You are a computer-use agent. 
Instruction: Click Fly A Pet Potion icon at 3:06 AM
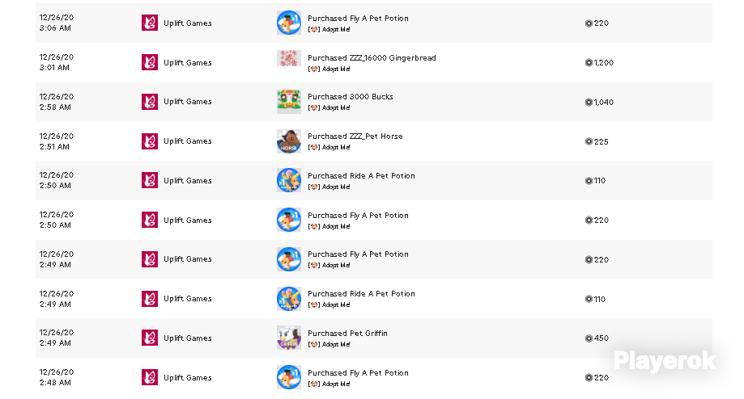click(x=288, y=23)
